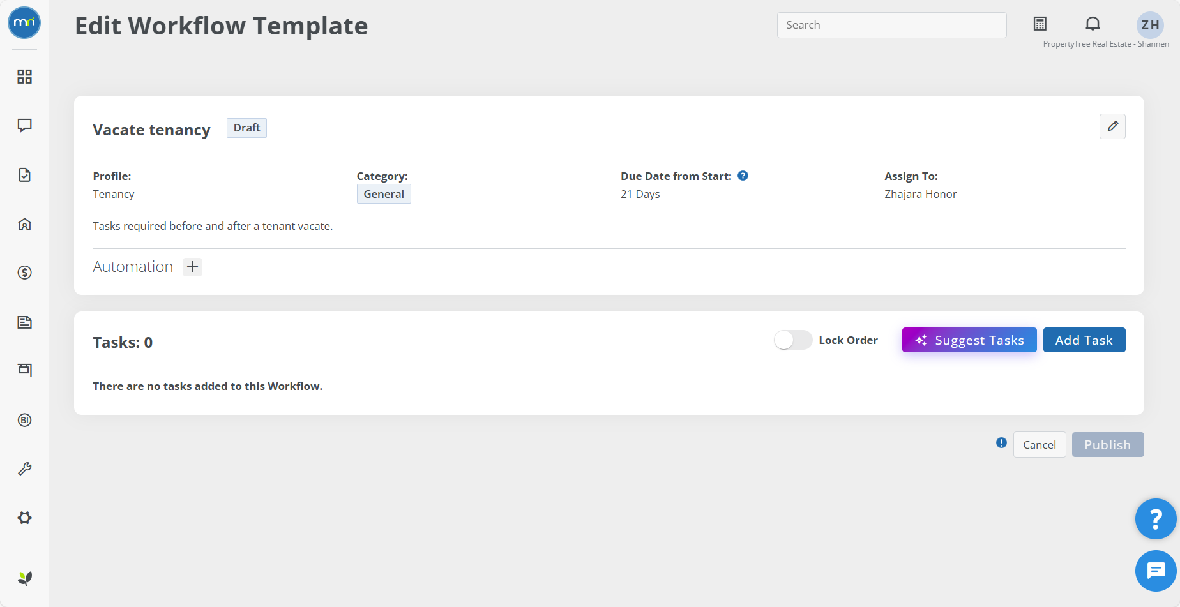Open the properties house sidebar icon
Image resolution: width=1180 pixels, height=607 pixels.
[x=24, y=224]
